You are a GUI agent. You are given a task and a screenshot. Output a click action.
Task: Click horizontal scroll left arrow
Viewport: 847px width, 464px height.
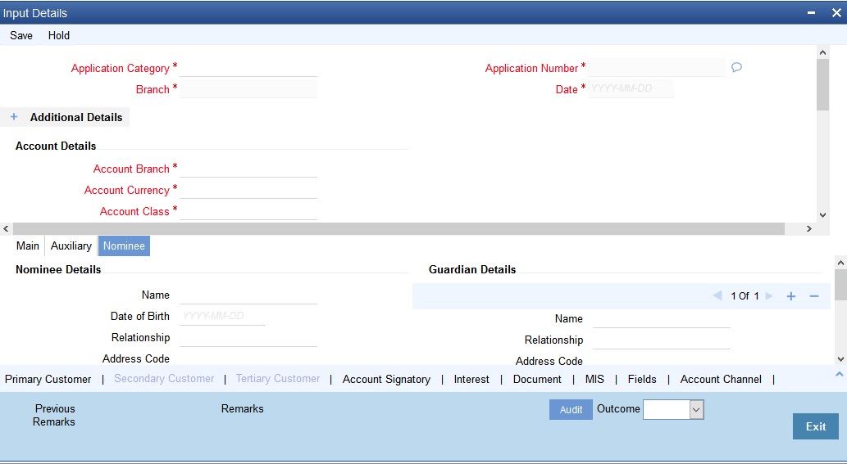6,229
